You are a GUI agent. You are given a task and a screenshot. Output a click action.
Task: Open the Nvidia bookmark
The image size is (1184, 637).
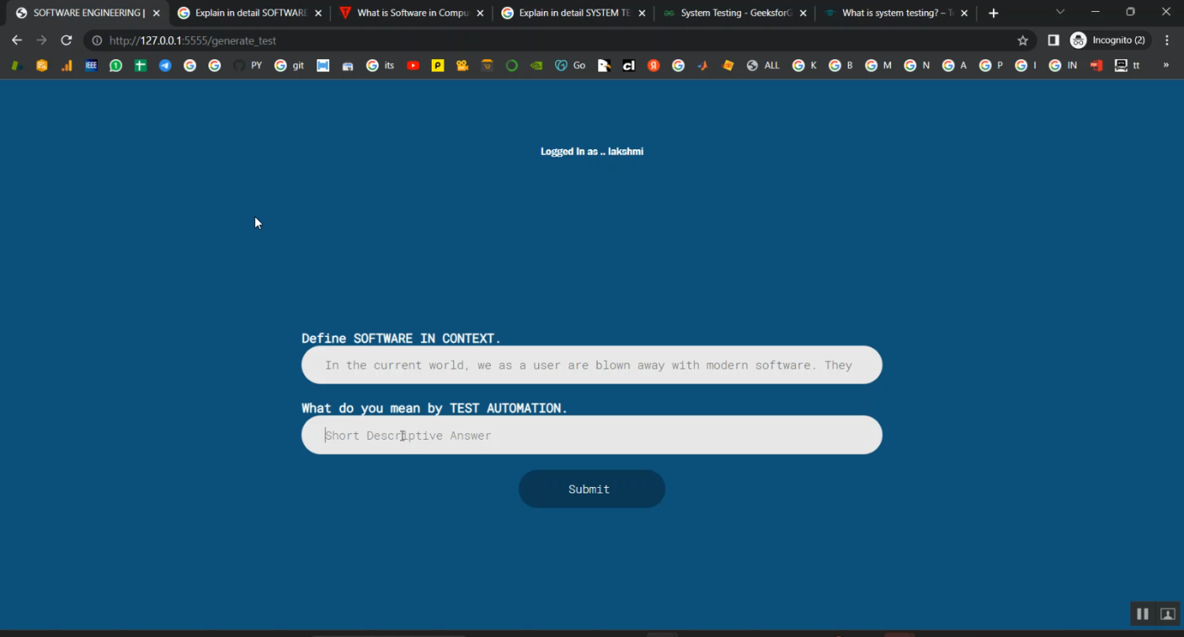click(537, 66)
